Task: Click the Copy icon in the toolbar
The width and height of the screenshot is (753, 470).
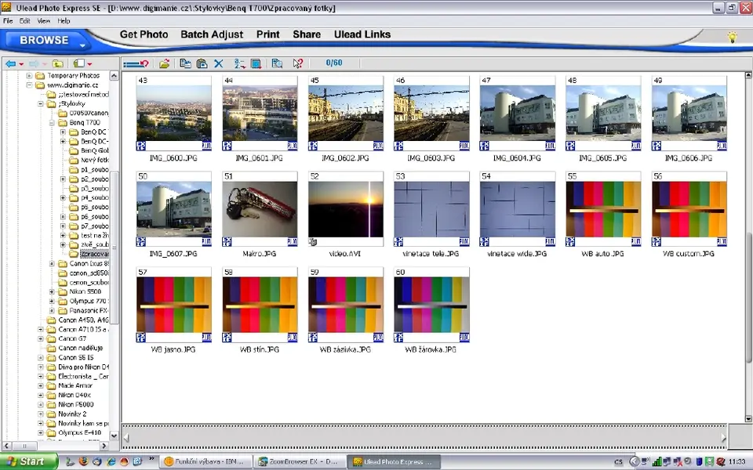Action: pos(185,63)
